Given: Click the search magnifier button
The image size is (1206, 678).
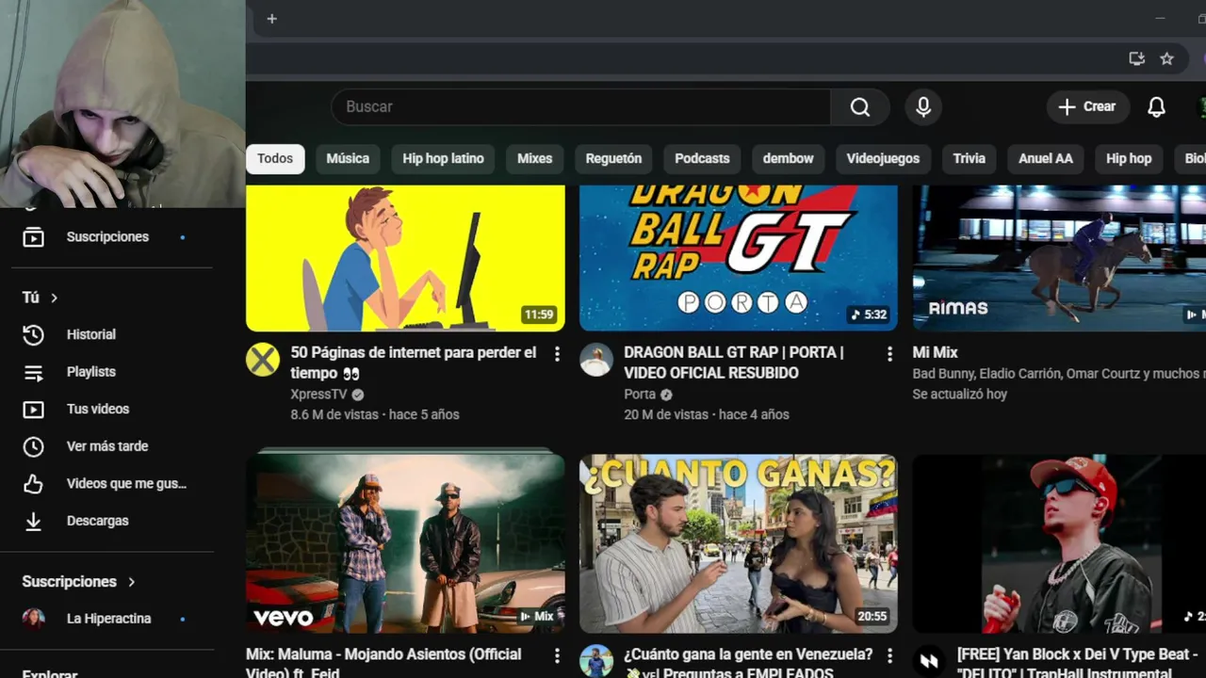Looking at the screenshot, I should point(859,106).
